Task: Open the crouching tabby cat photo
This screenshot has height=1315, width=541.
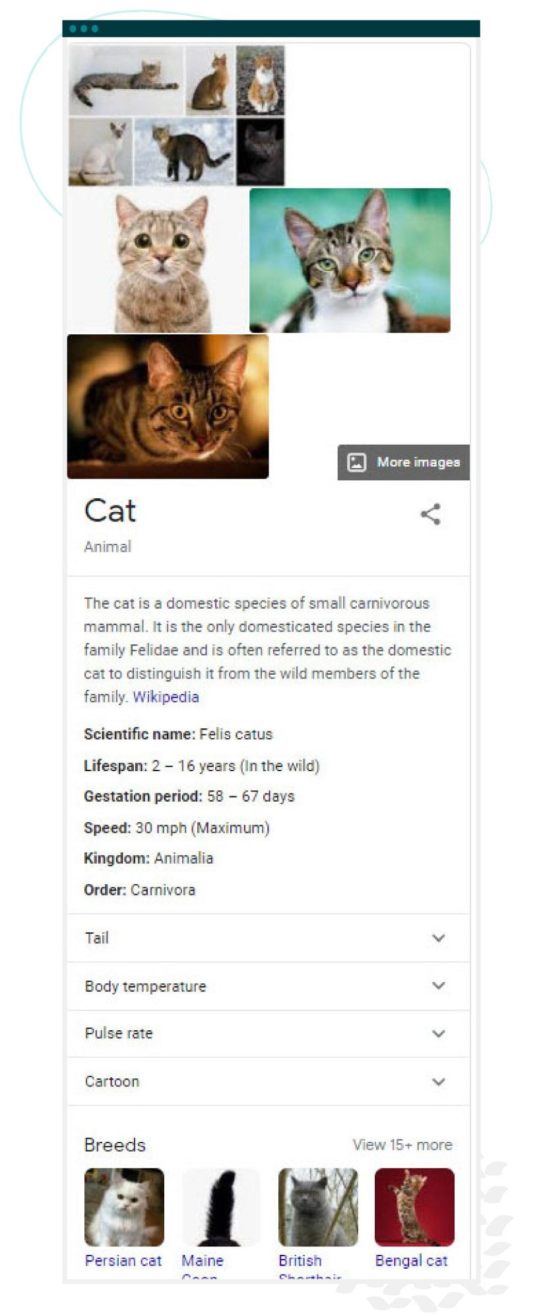Action: pos(168,406)
